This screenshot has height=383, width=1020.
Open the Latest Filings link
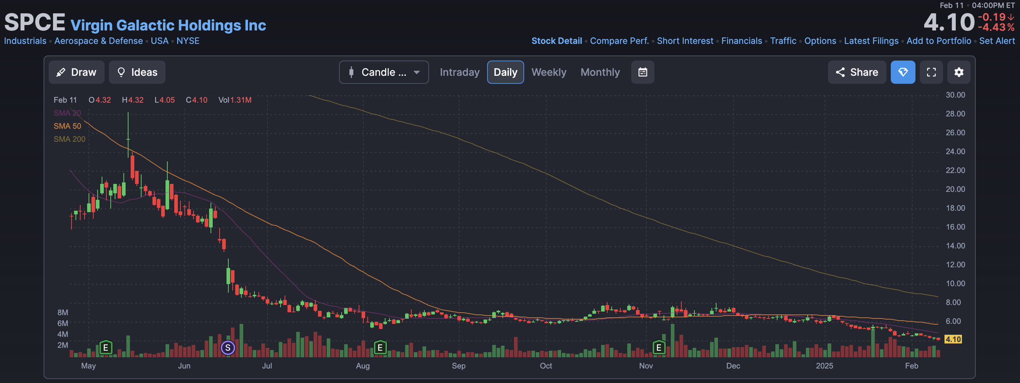point(871,41)
